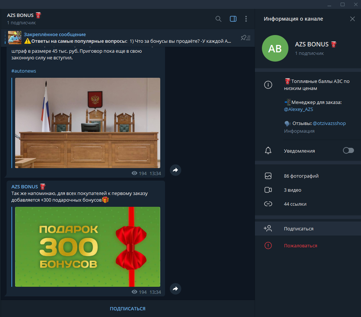Forward the 300 bonuses gift post
361x317 pixels.
click(175, 289)
